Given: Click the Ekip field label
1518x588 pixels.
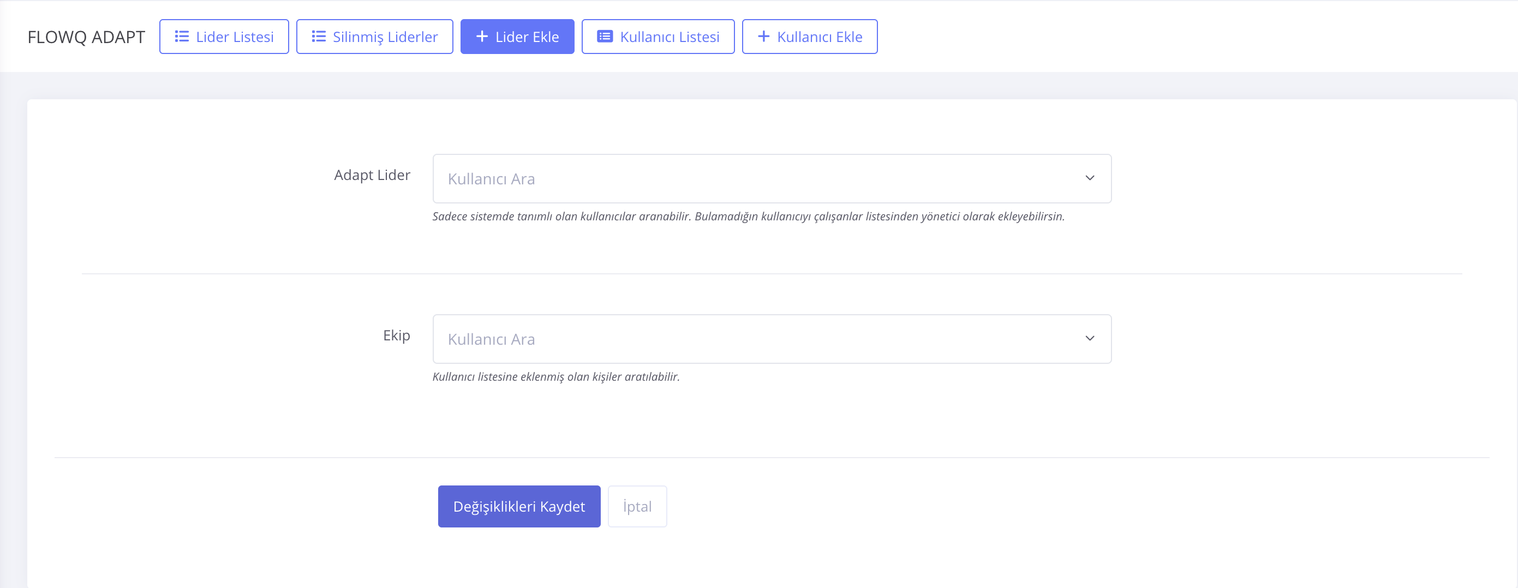Looking at the screenshot, I should (x=396, y=335).
